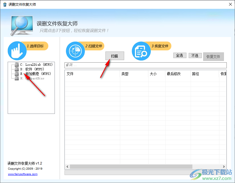Click the 误删文件恢复大师 v1.2 version text
235x183 pixels.
click(25, 163)
